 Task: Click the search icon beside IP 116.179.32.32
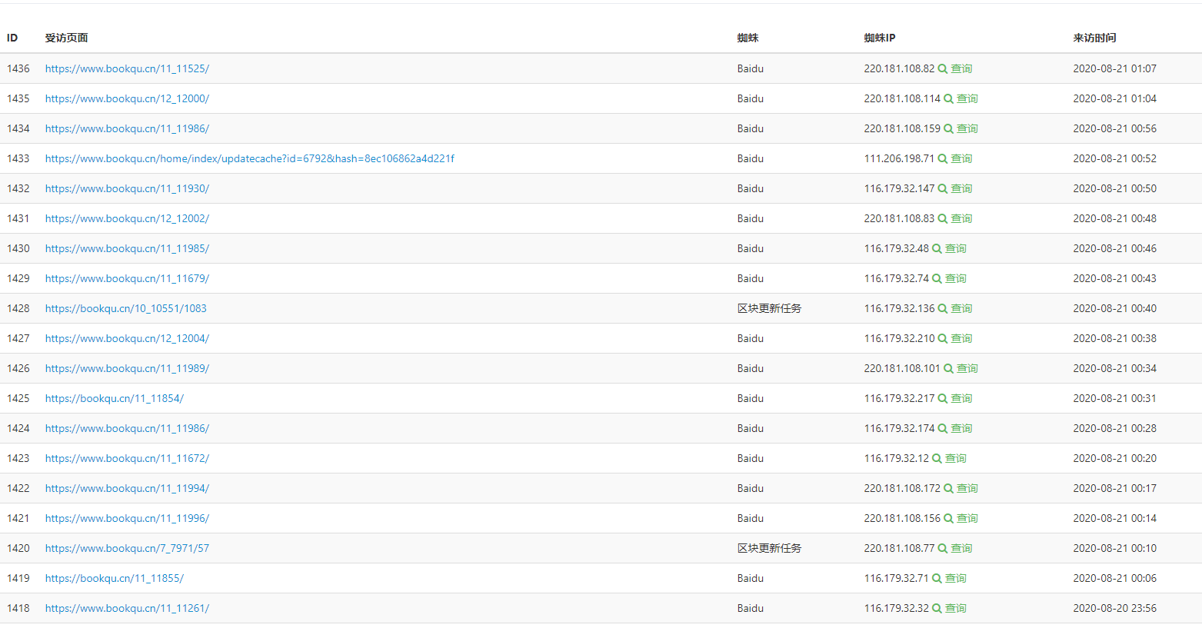tap(937, 609)
